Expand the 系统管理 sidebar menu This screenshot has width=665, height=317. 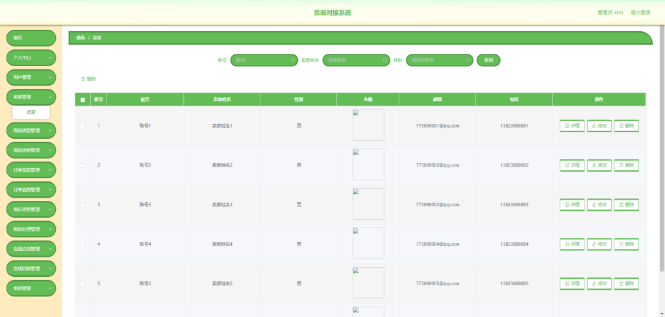(31, 288)
